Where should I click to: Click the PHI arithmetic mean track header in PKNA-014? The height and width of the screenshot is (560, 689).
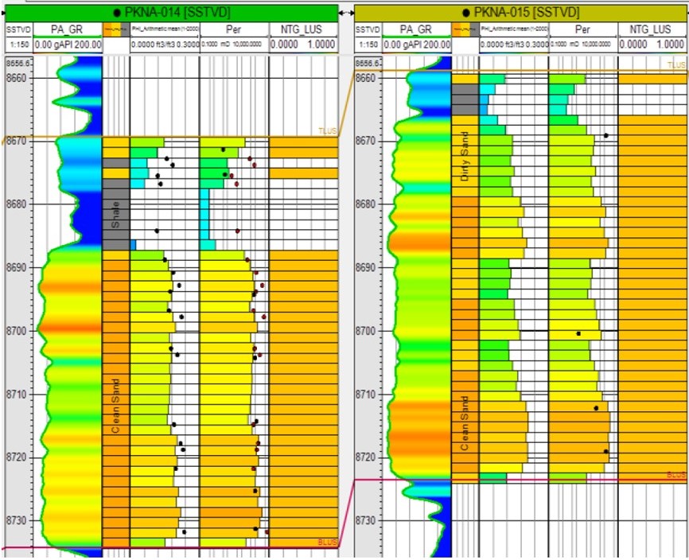point(164,30)
